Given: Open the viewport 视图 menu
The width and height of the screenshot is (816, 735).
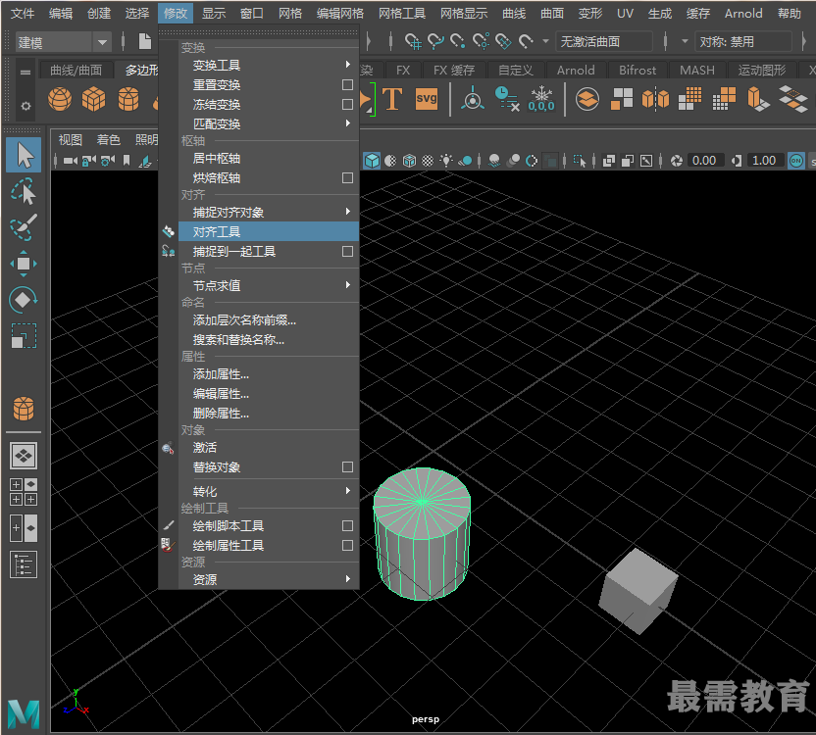Looking at the screenshot, I should tap(71, 139).
